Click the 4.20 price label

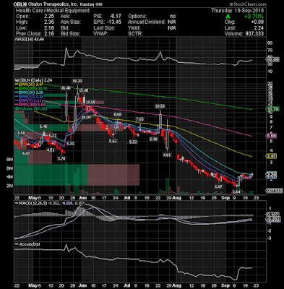(x=26, y=153)
